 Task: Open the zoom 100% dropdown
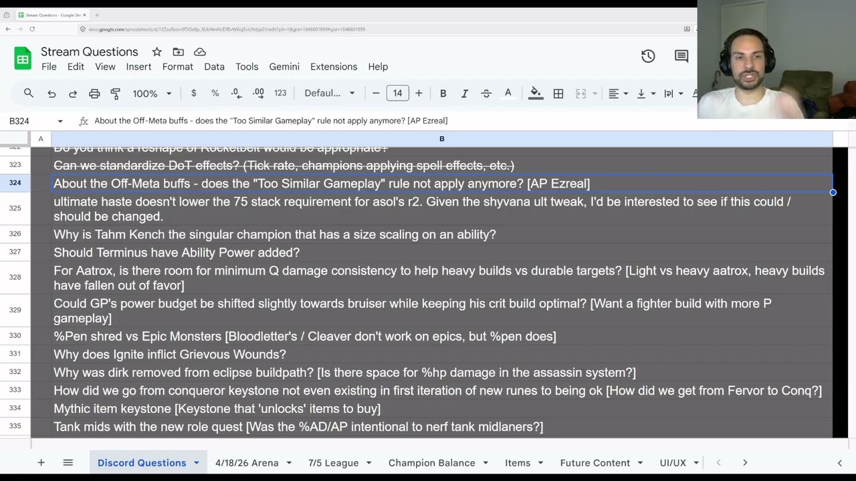pyautogui.click(x=152, y=94)
